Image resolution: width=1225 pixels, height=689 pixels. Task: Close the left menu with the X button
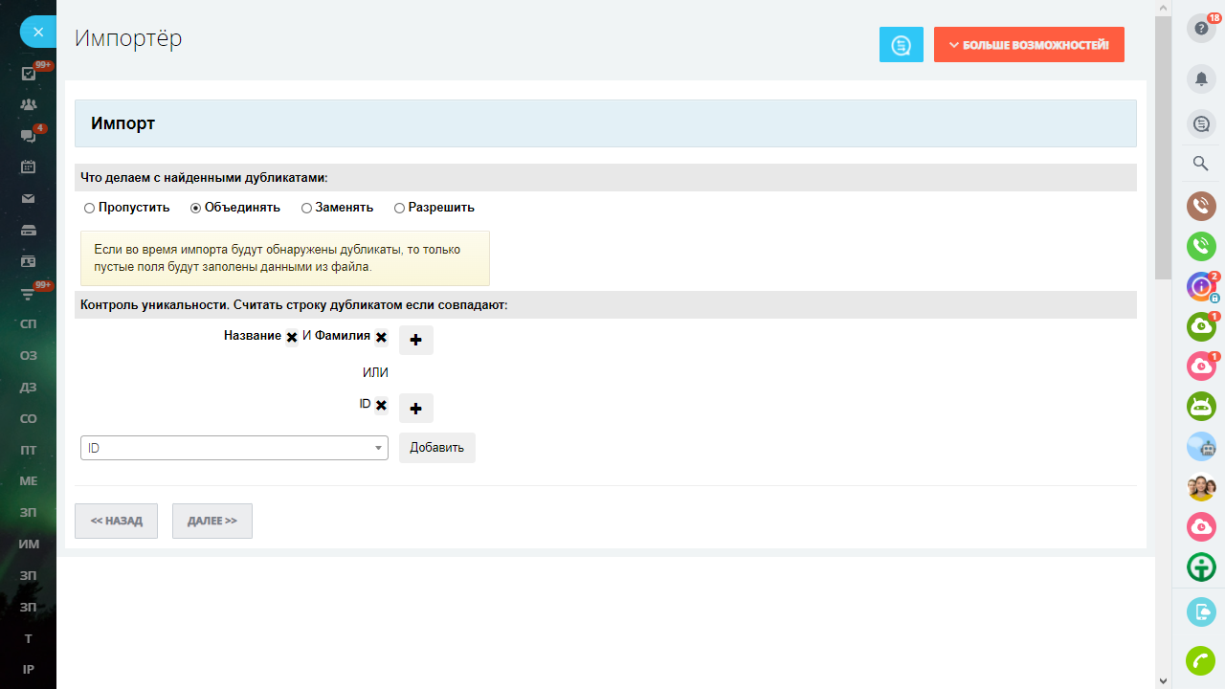pyautogui.click(x=38, y=32)
